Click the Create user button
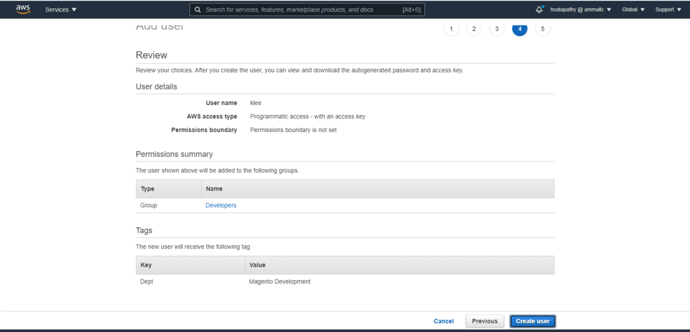 (532, 321)
